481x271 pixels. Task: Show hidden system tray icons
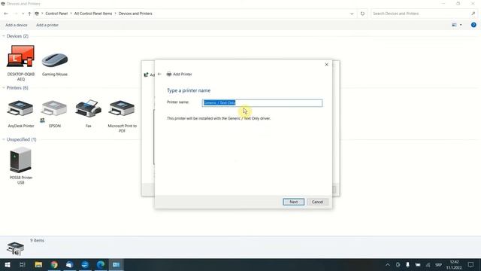pyautogui.click(x=388, y=264)
